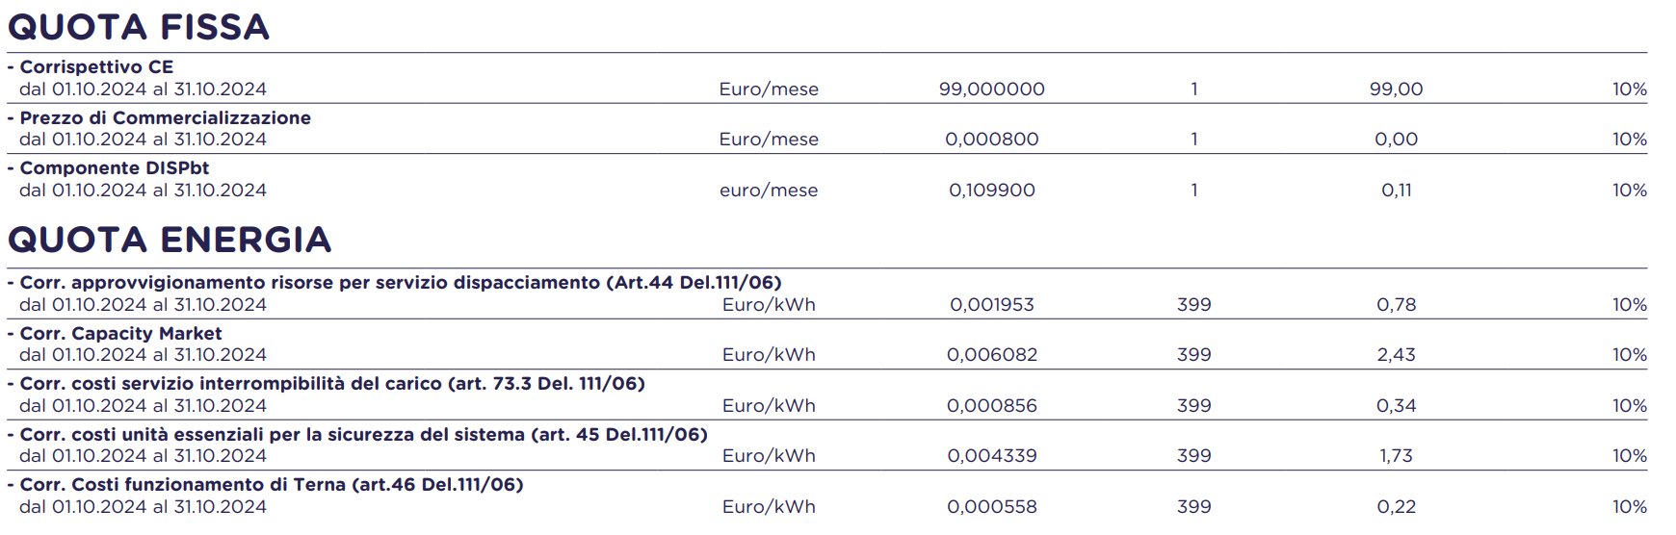Click the QUOTA FISSA section heading

[x=139, y=27]
